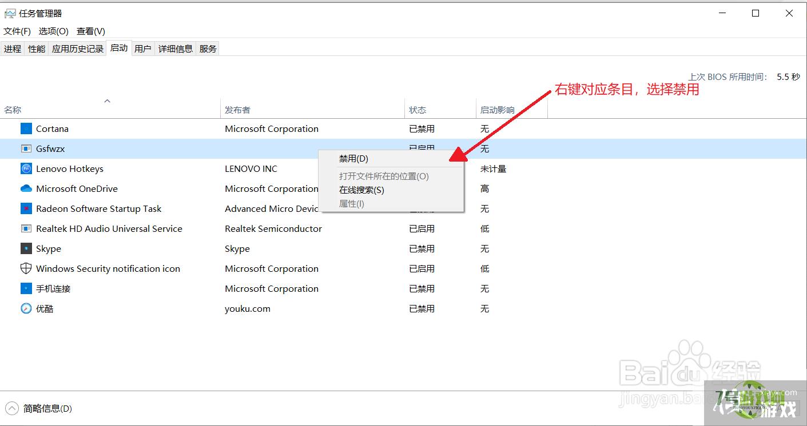Click Windows Security's 低 startup impact value
Image resolution: width=807 pixels, height=426 pixels.
pyautogui.click(x=484, y=269)
